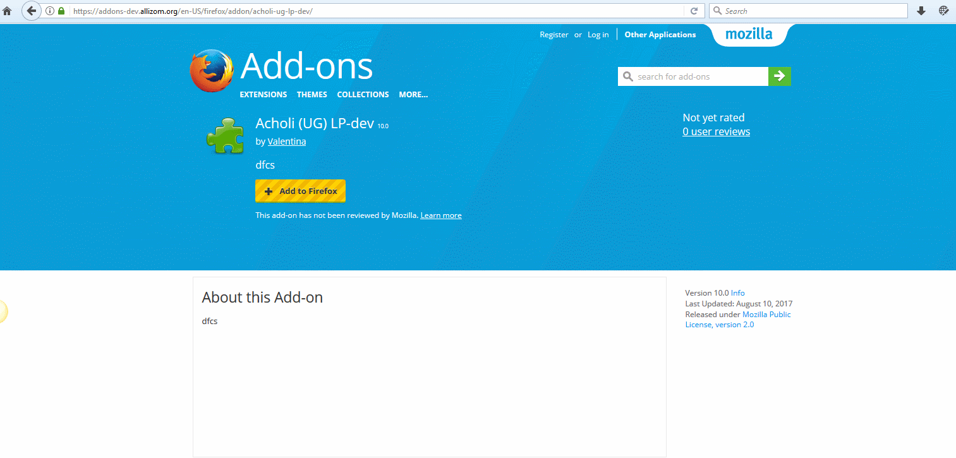956x458 pixels.
Task: Open the COLLECTIONS section
Action: pos(363,95)
